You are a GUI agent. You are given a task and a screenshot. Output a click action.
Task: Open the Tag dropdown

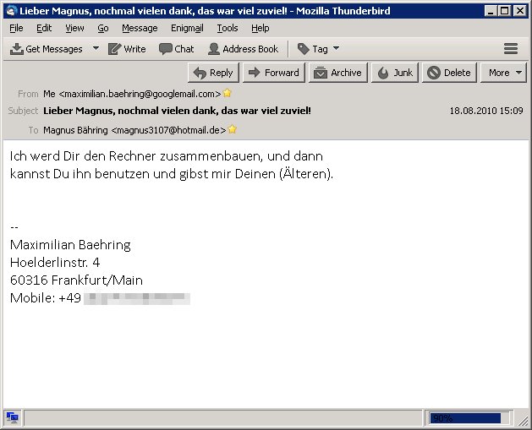pyautogui.click(x=318, y=49)
